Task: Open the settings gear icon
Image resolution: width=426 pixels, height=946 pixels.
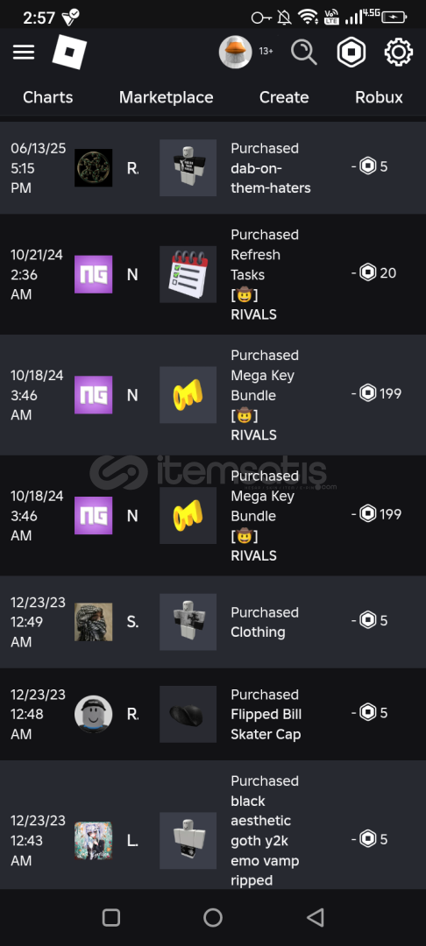Action: [398, 52]
